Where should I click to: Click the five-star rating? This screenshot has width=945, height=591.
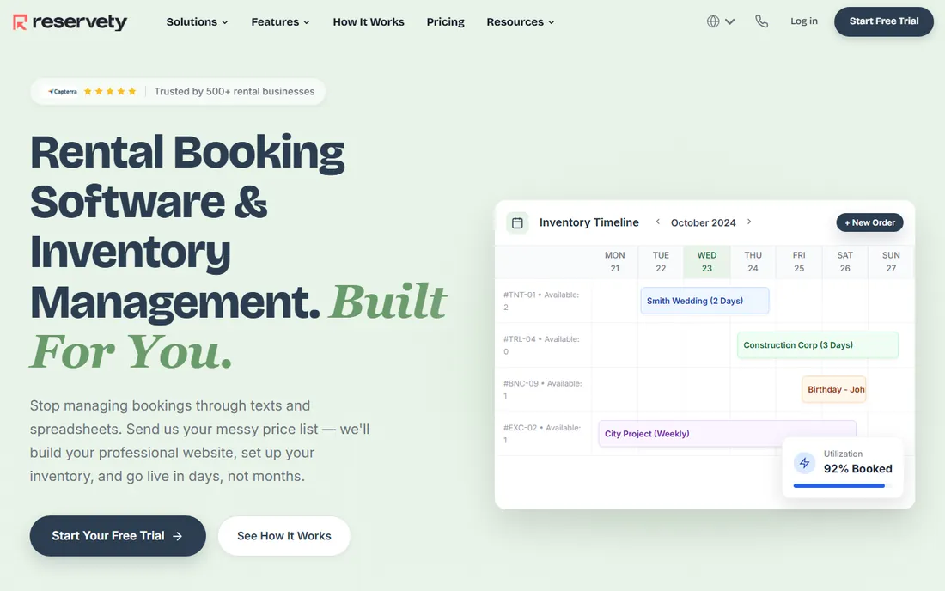pos(110,92)
